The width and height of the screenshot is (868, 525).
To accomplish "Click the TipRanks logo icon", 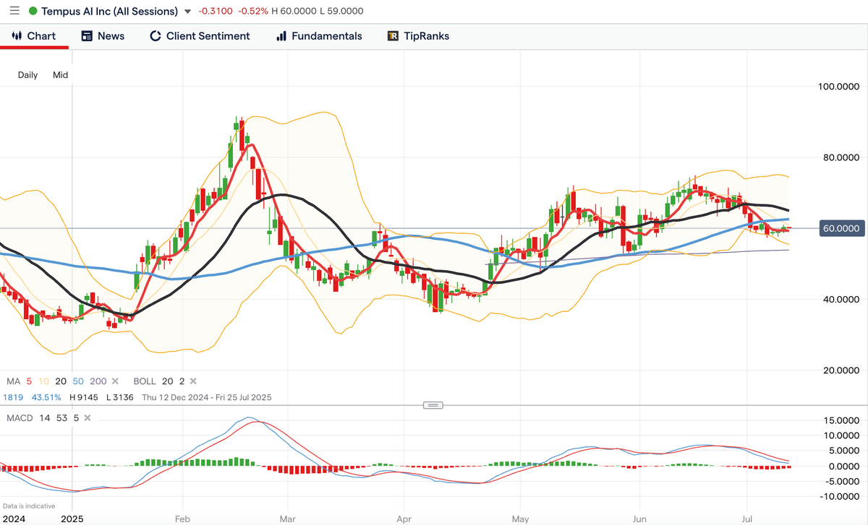I will 393,36.
